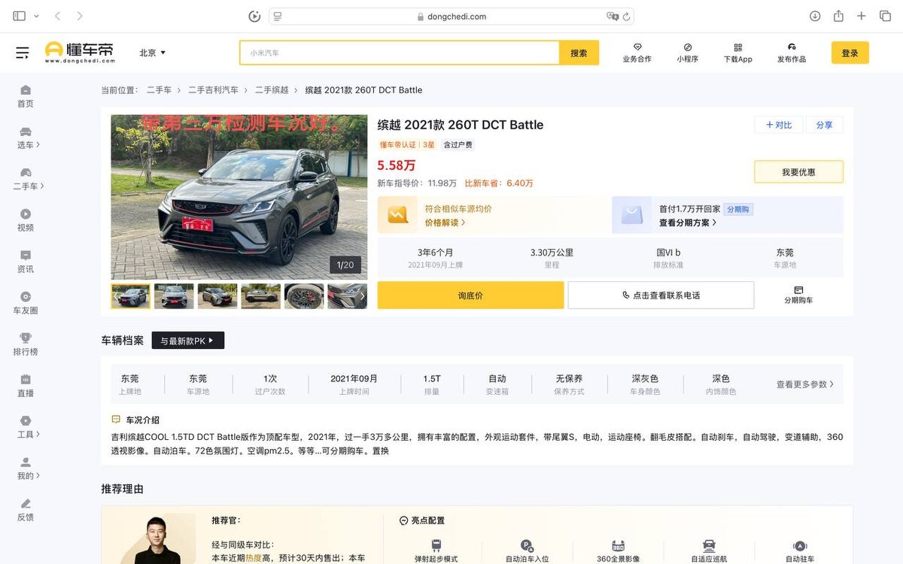Image resolution: width=903 pixels, height=564 pixels.
Task: Click the 对比 button
Action: [779, 125]
